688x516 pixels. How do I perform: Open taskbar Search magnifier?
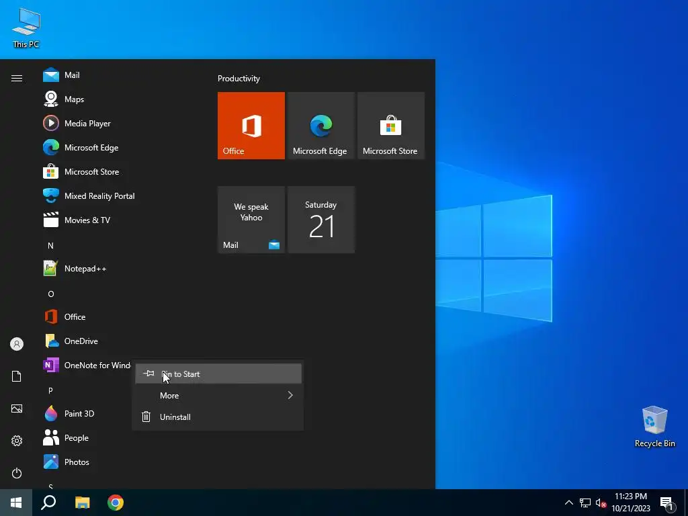point(48,503)
